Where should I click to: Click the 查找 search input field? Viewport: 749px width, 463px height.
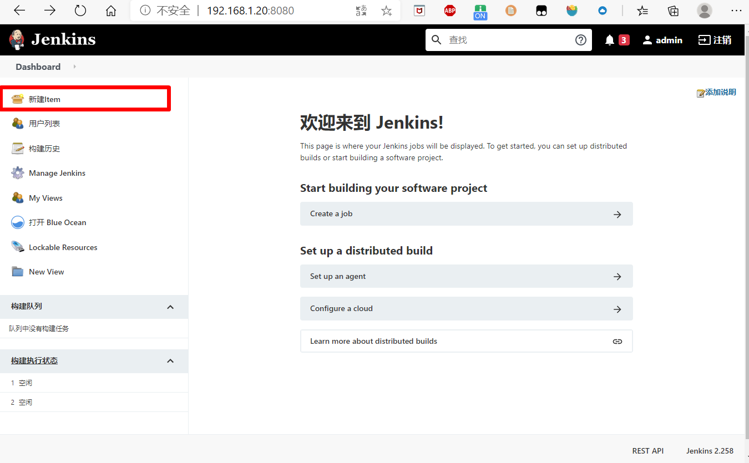509,40
